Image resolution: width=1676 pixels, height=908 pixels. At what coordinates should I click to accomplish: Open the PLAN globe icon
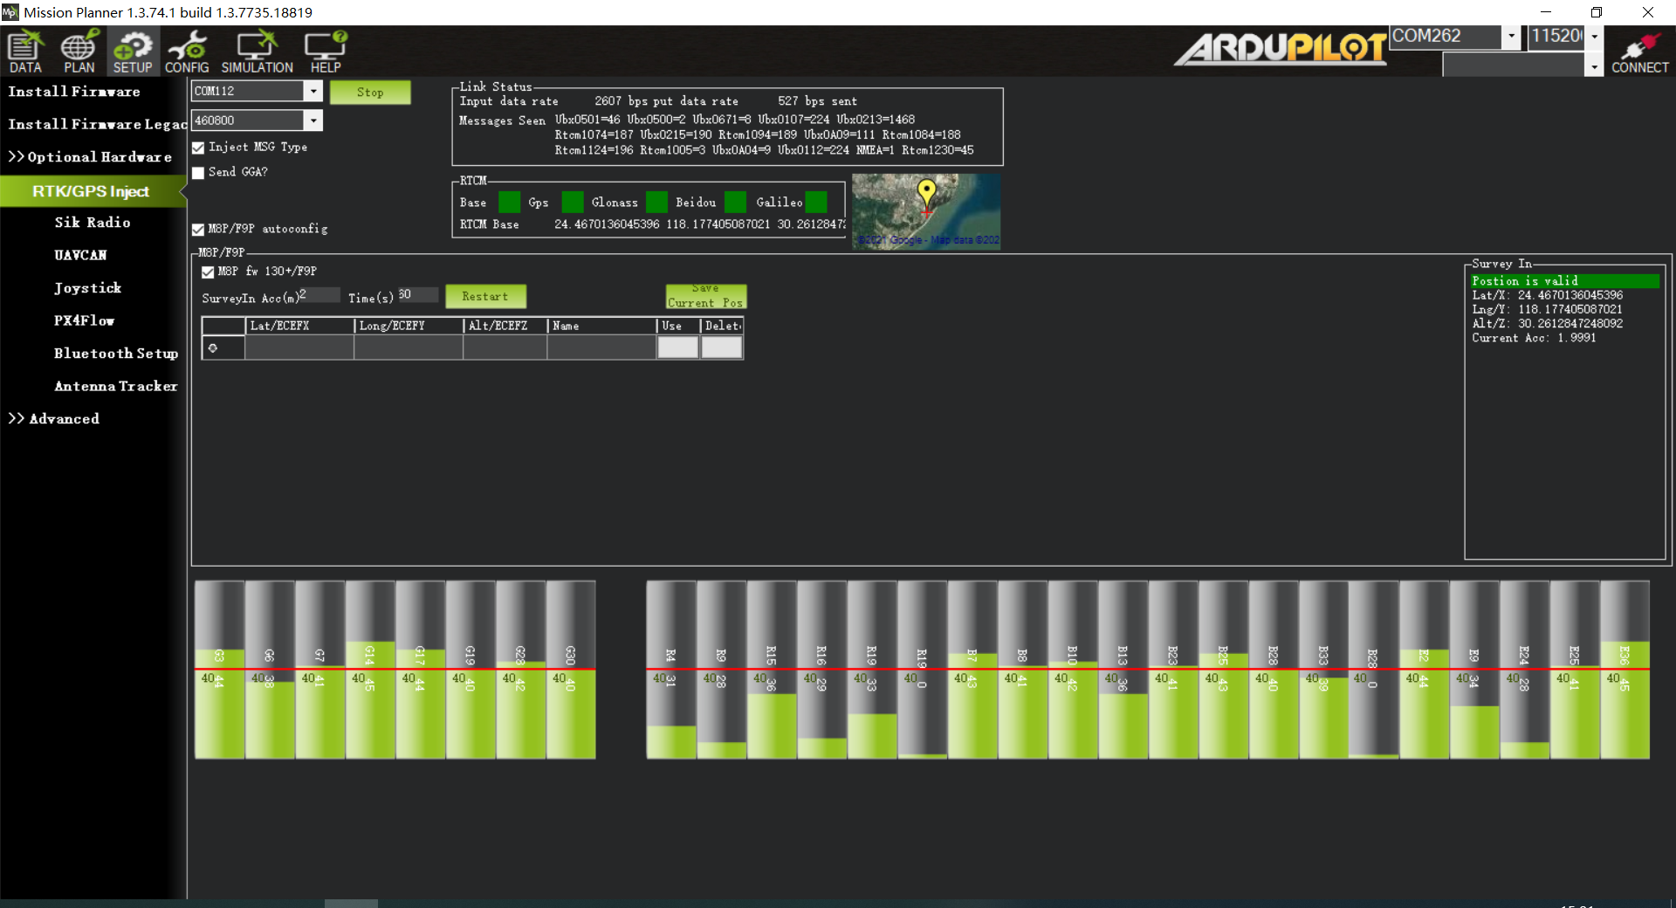(x=79, y=52)
